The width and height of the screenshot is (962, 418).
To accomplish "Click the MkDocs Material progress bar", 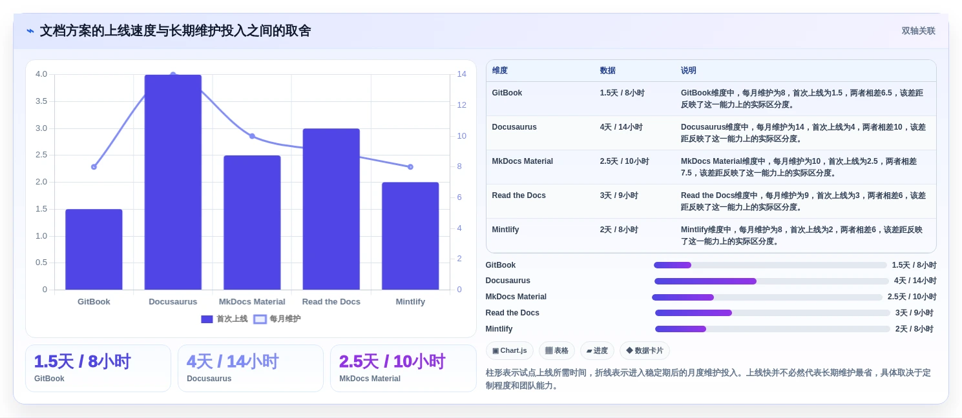I will click(x=767, y=297).
